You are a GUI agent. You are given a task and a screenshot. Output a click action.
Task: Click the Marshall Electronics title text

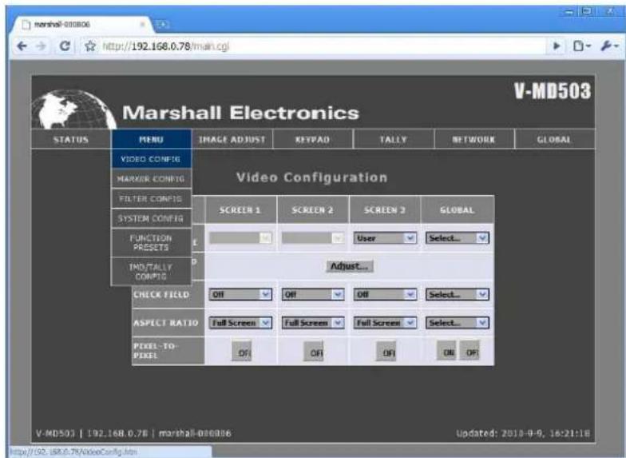[x=241, y=114]
